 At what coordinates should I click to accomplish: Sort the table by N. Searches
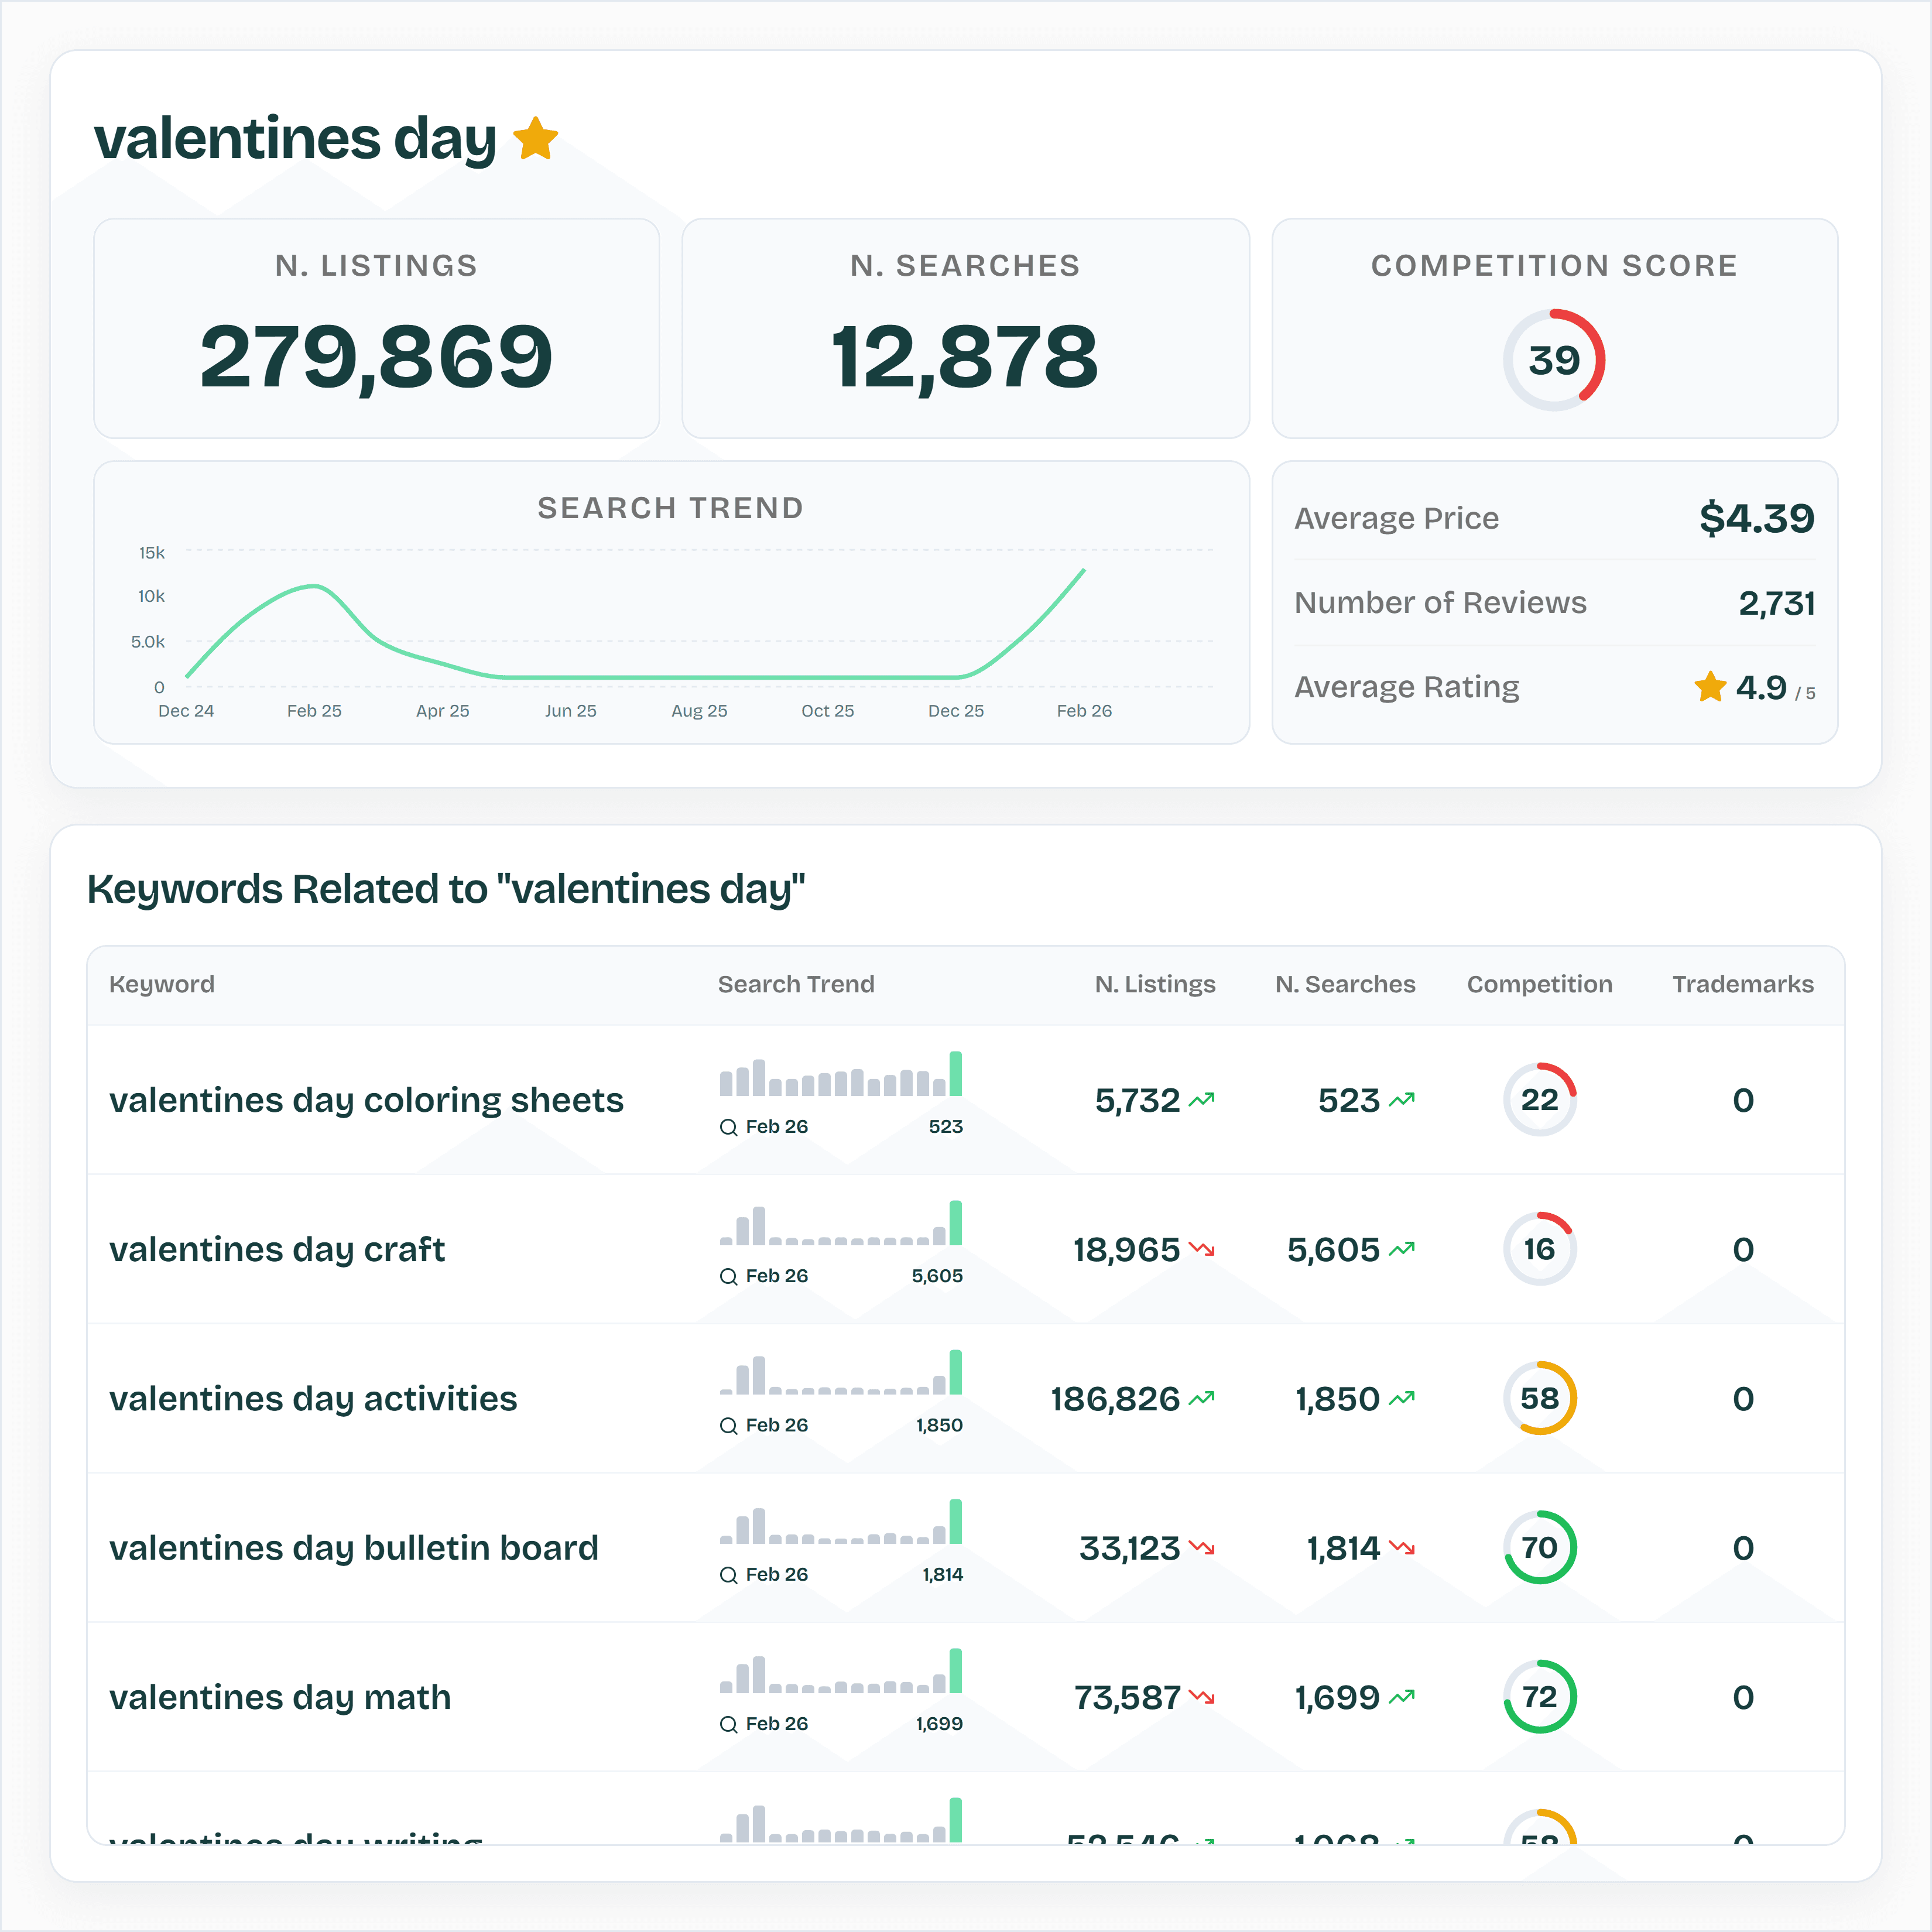click(x=1344, y=984)
